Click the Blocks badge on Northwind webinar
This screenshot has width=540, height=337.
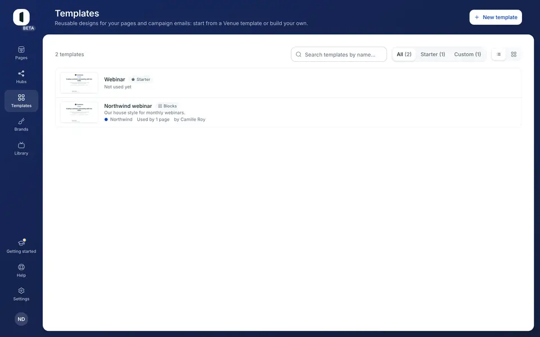pos(168,106)
